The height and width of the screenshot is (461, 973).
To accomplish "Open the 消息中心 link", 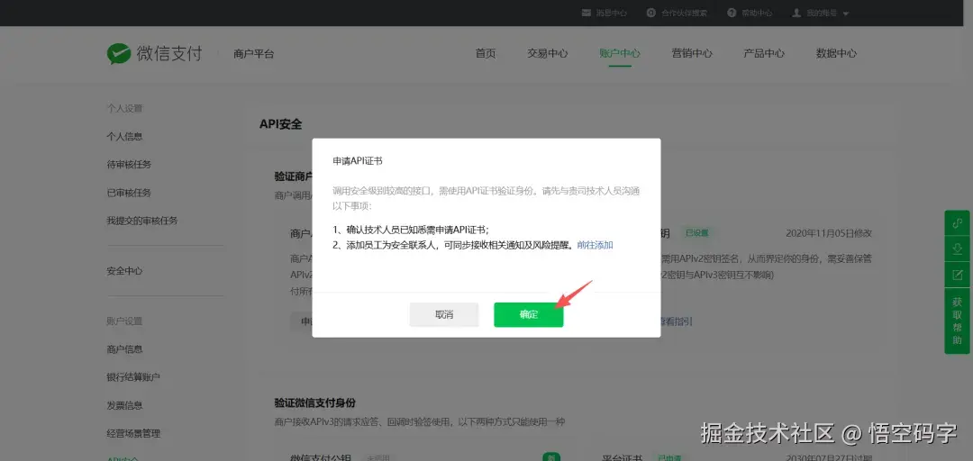I will click(611, 13).
